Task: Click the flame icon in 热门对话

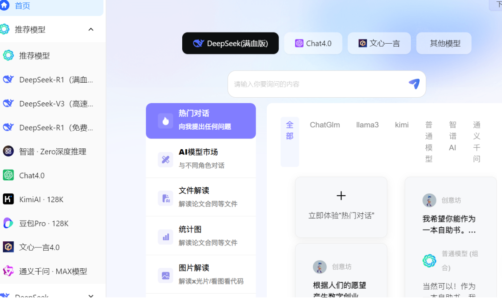Action: [165, 121]
